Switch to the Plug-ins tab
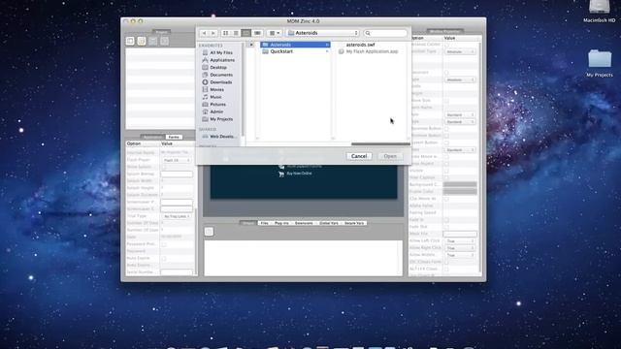The image size is (621, 349). pyautogui.click(x=281, y=223)
